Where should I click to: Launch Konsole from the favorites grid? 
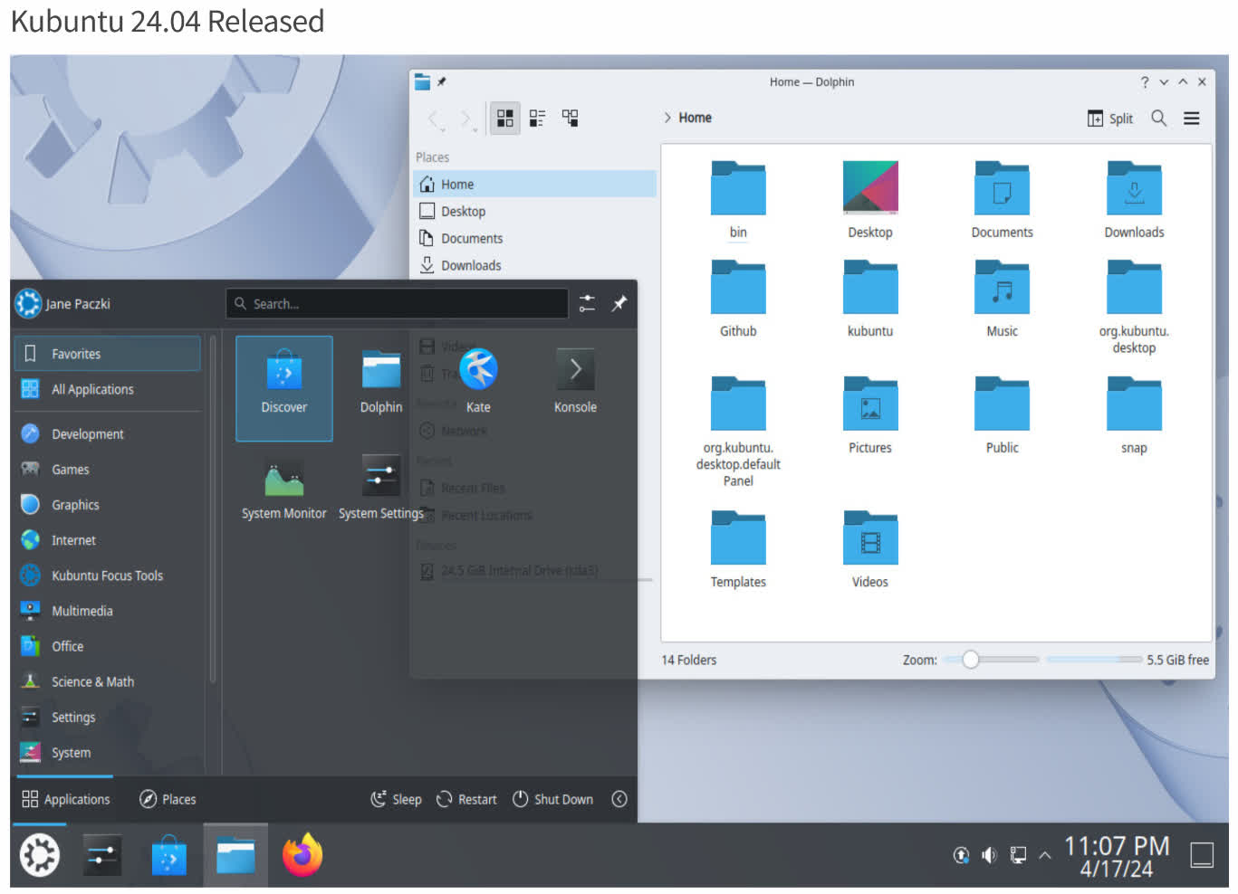(575, 382)
